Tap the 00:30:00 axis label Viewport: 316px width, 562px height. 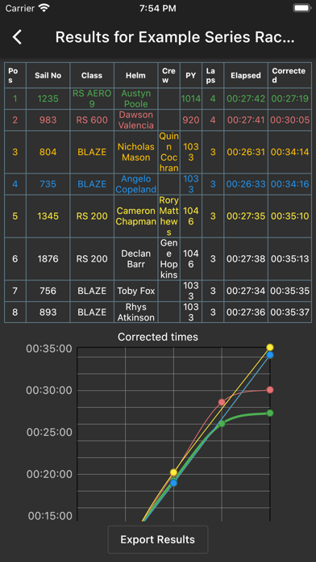(49, 390)
